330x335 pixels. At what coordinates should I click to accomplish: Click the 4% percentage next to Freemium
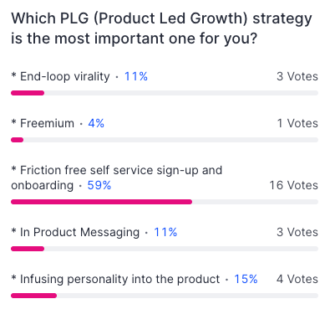96,123
